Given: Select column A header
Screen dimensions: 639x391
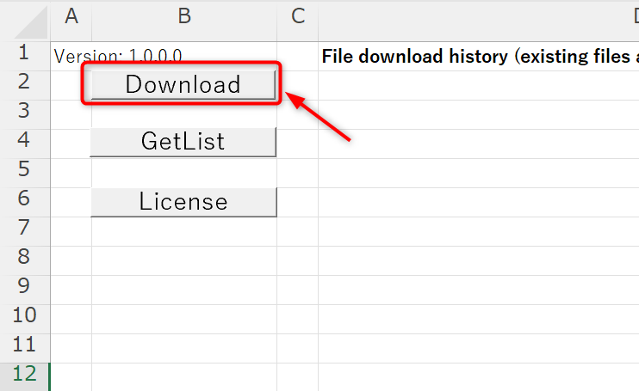Looking at the screenshot, I should [71, 15].
